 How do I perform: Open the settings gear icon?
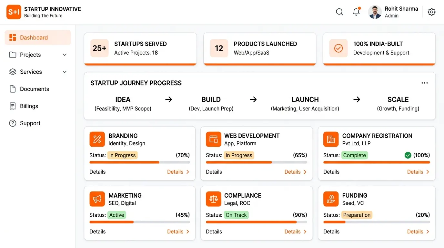tap(431, 12)
